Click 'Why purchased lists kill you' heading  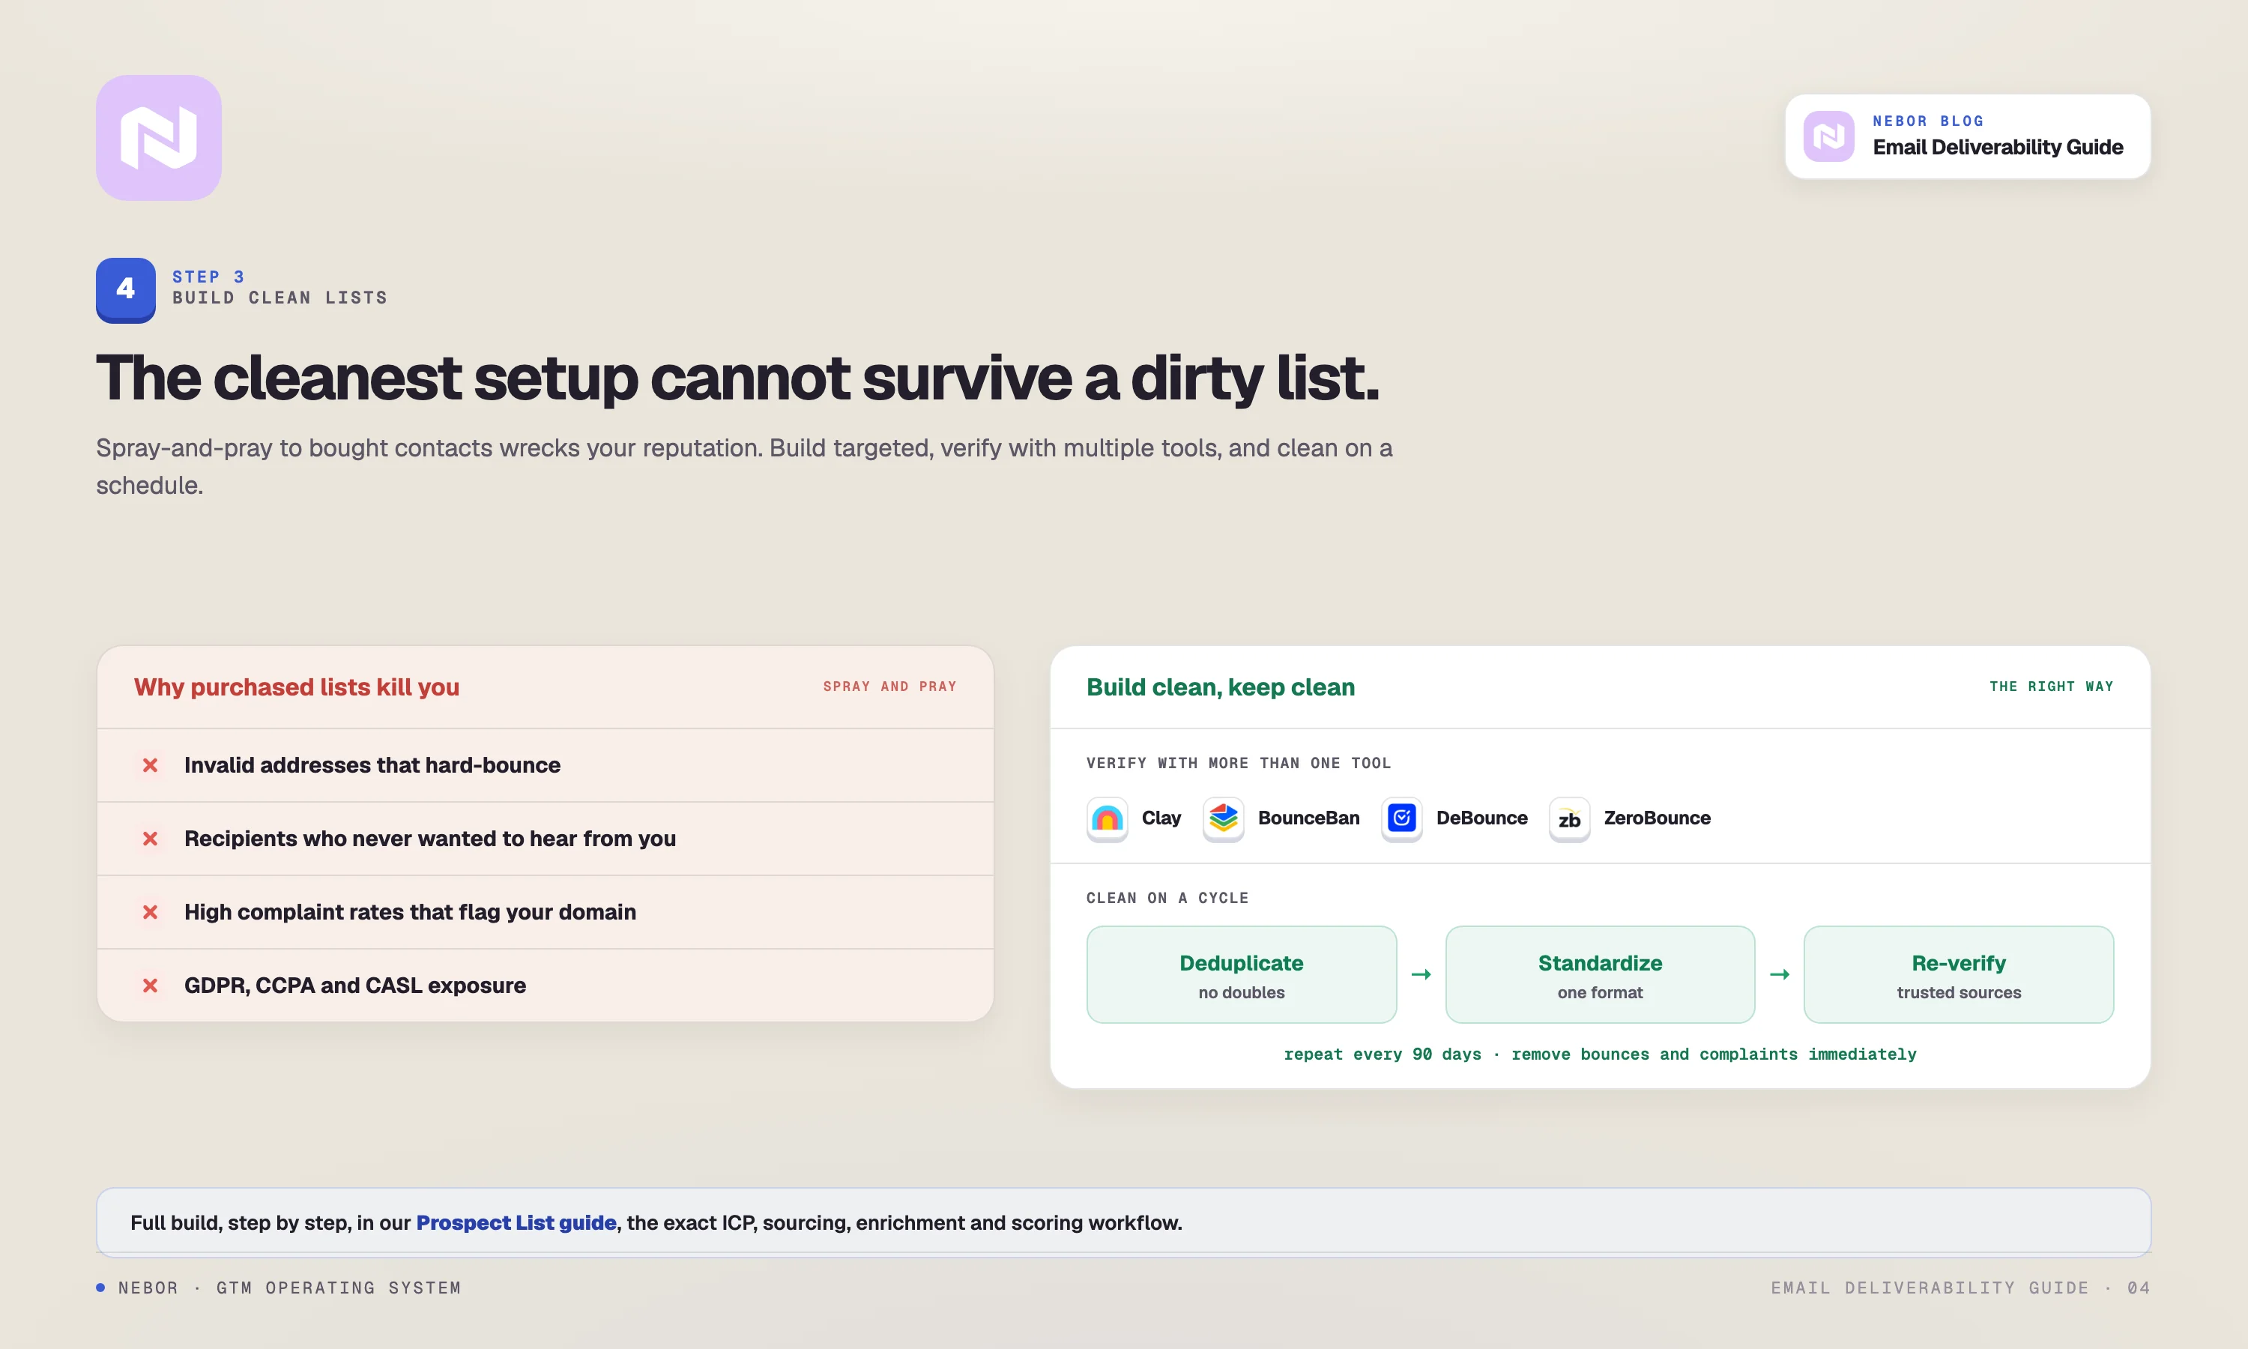click(x=296, y=687)
